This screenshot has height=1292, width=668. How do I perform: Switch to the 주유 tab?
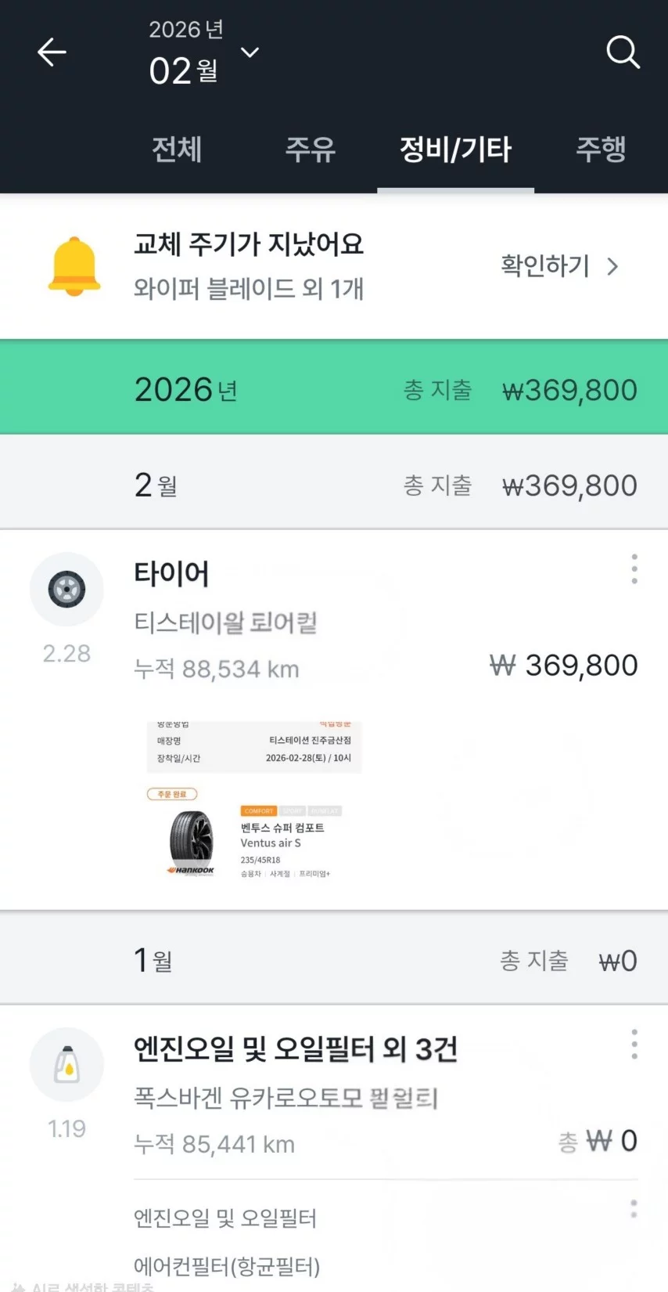tap(310, 149)
